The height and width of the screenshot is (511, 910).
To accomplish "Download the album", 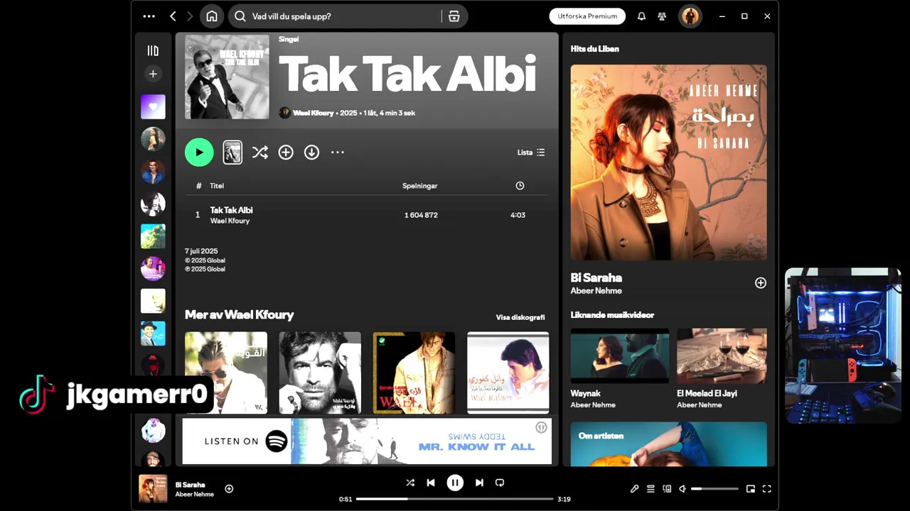I will point(311,153).
